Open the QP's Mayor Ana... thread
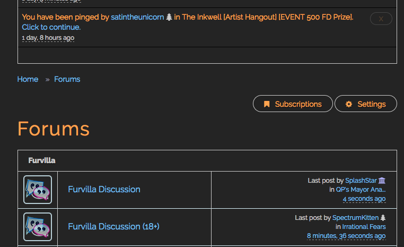 (361, 190)
